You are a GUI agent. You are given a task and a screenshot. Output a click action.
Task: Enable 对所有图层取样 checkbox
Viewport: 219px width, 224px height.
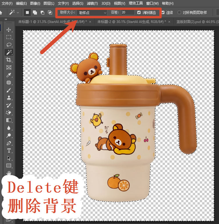179,12
